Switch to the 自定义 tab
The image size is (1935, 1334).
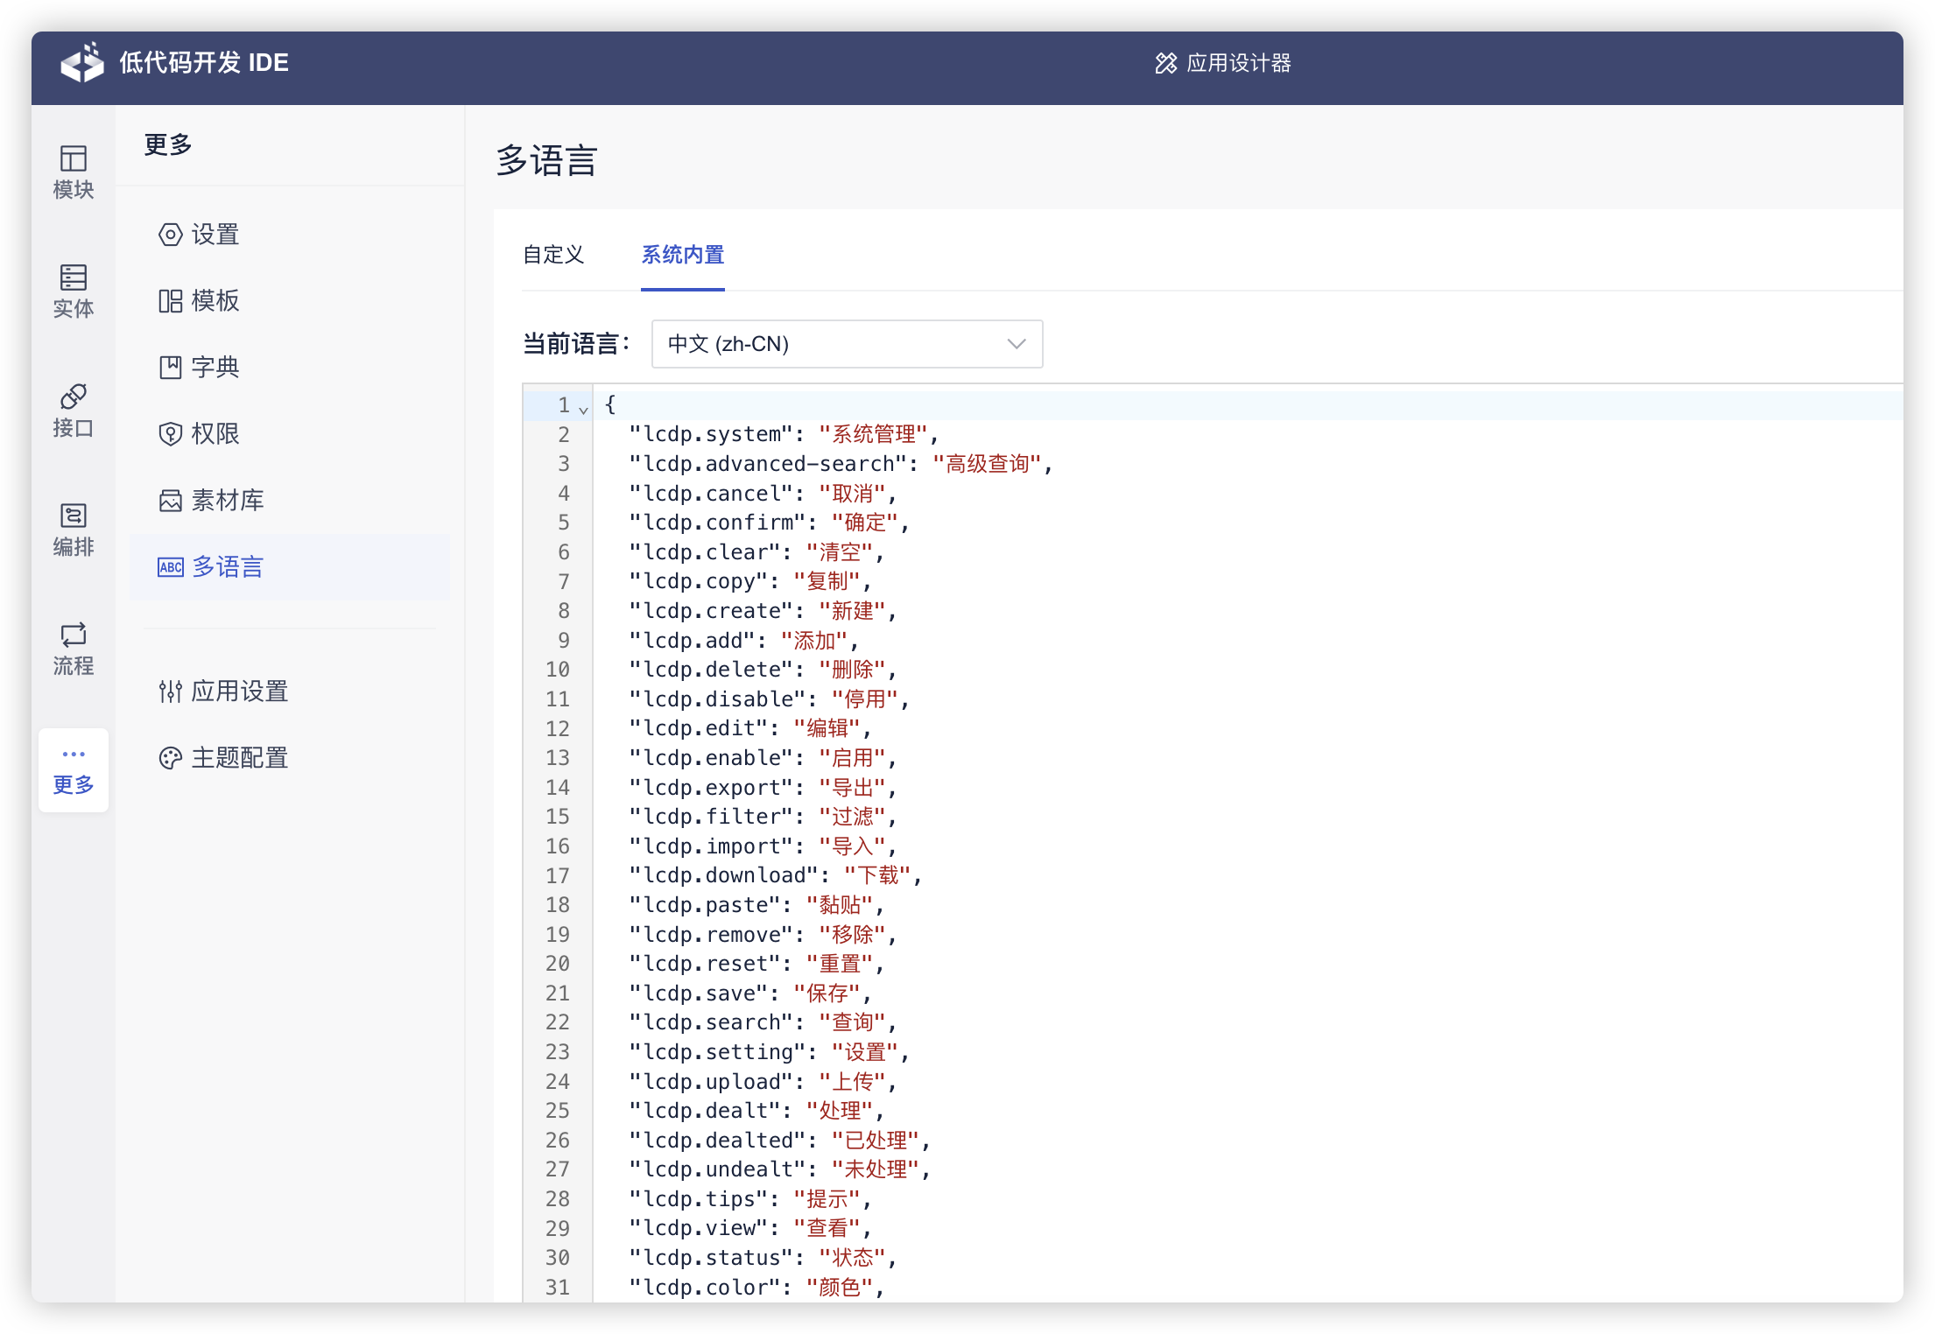(x=553, y=255)
